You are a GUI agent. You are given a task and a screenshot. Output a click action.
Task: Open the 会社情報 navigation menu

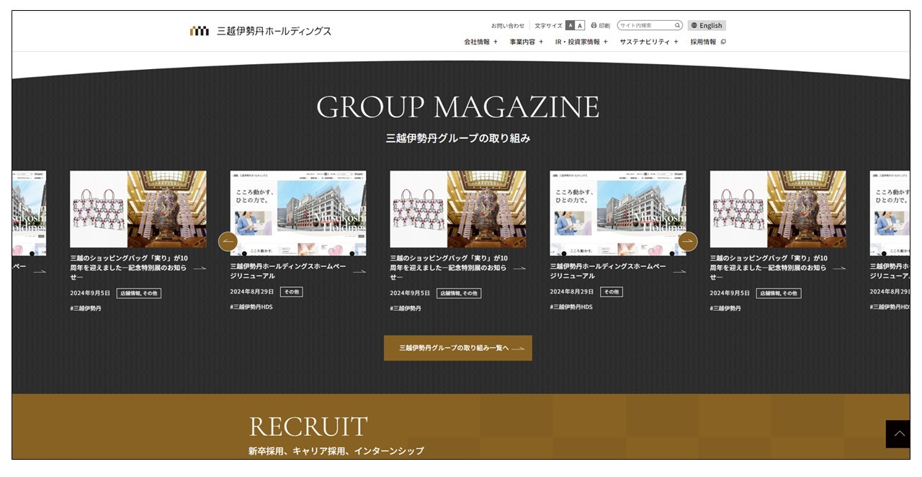tap(481, 42)
